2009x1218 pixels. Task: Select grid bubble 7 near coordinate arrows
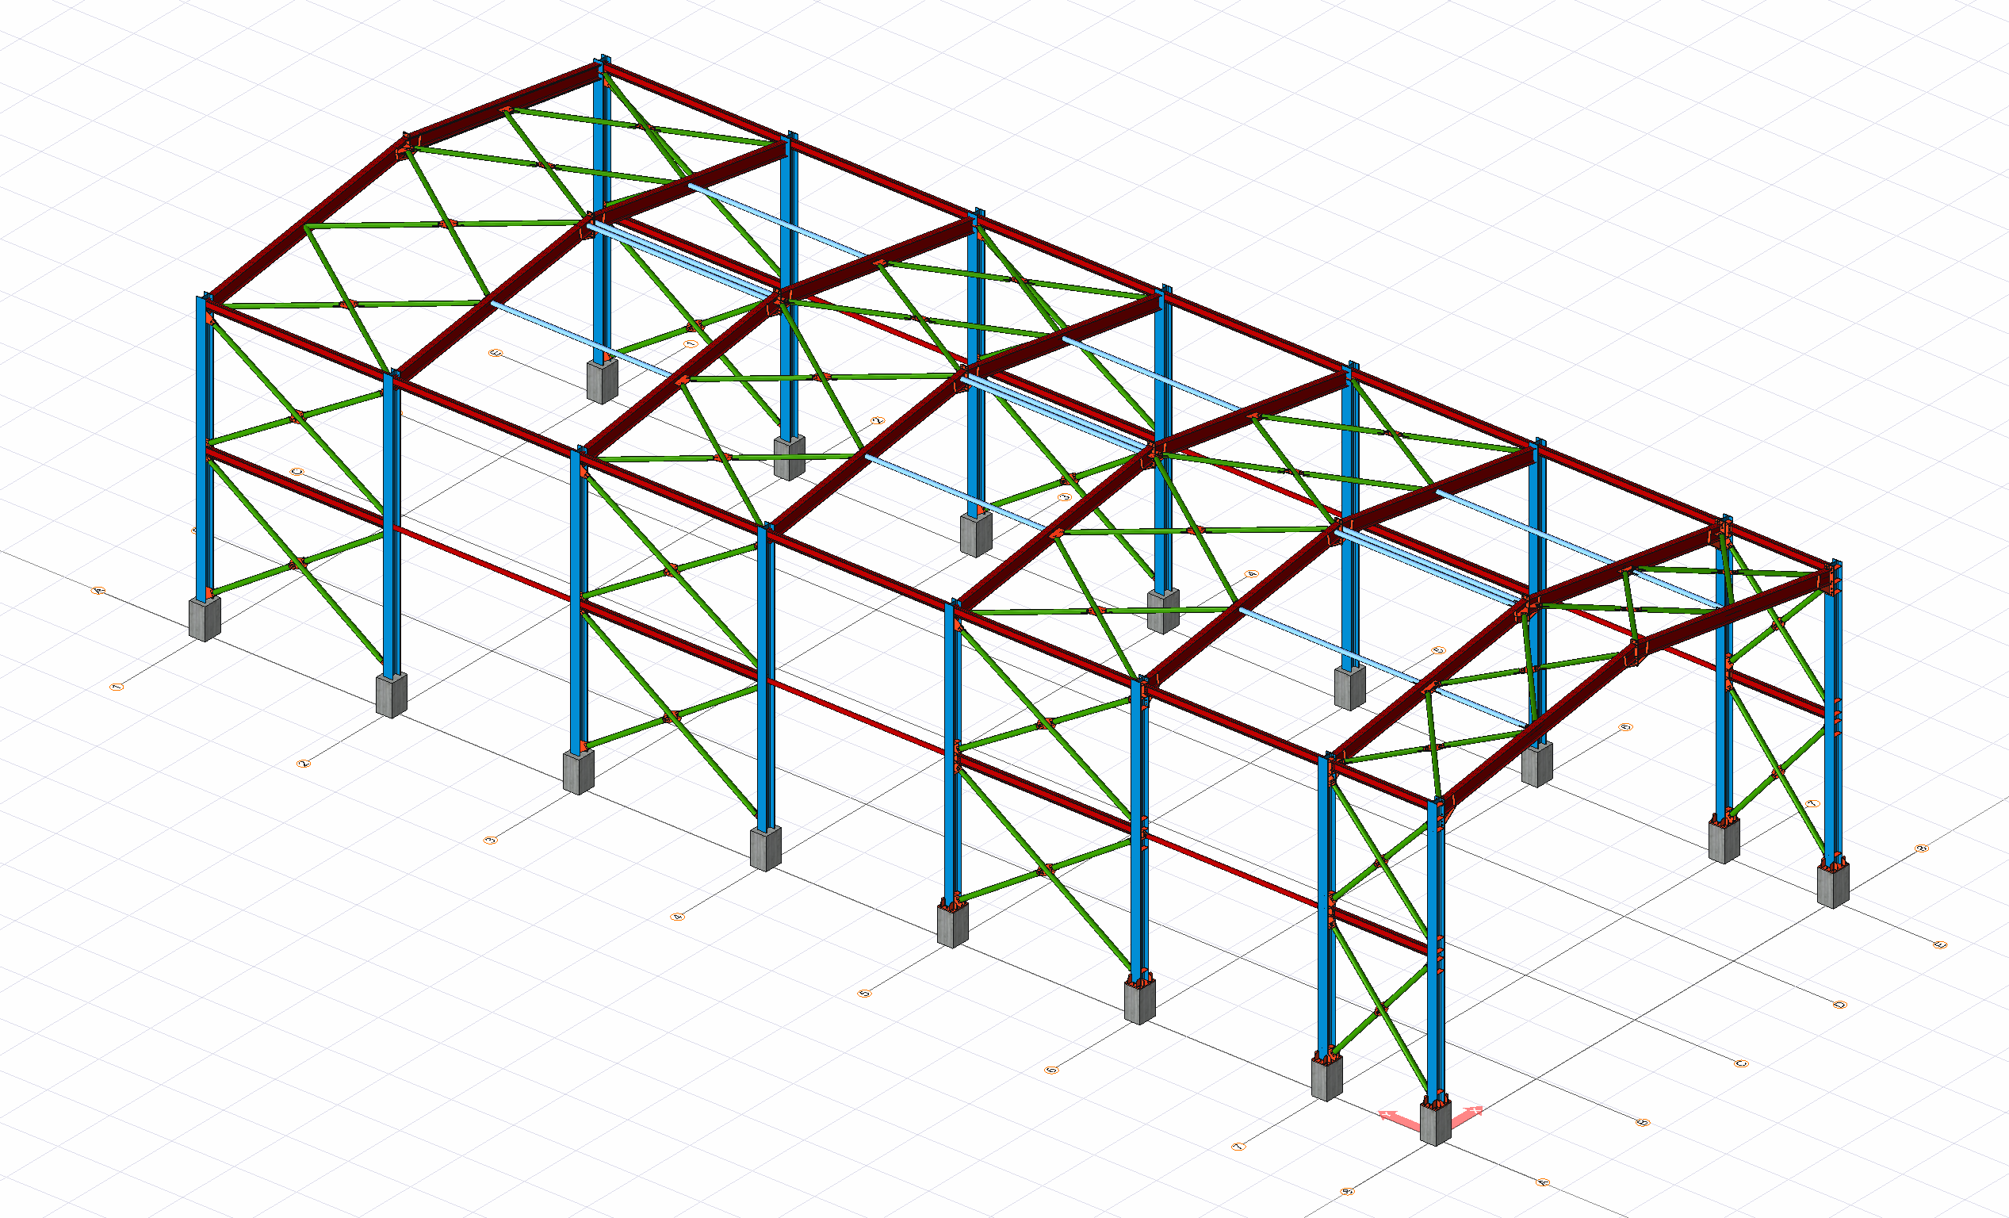1238,1147
